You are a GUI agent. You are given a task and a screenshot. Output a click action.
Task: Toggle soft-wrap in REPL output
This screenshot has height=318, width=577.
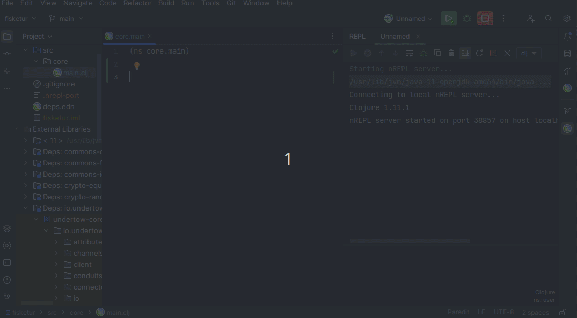410,53
